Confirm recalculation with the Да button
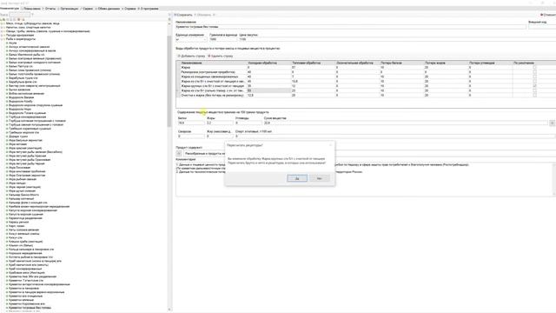This screenshot has width=556, height=313. click(297, 178)
